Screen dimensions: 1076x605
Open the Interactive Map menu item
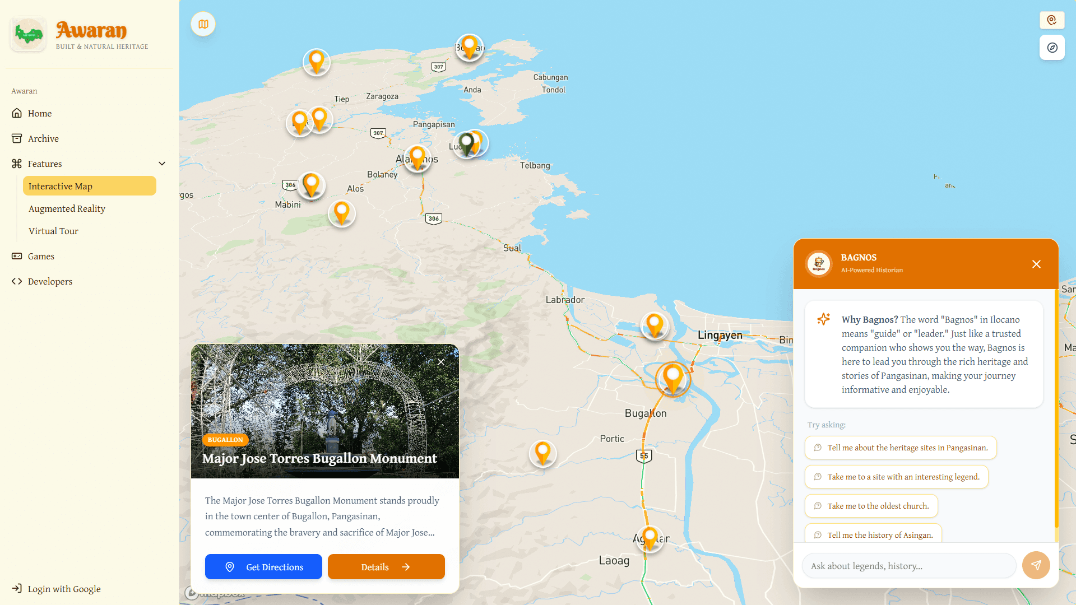coord(90,186)
